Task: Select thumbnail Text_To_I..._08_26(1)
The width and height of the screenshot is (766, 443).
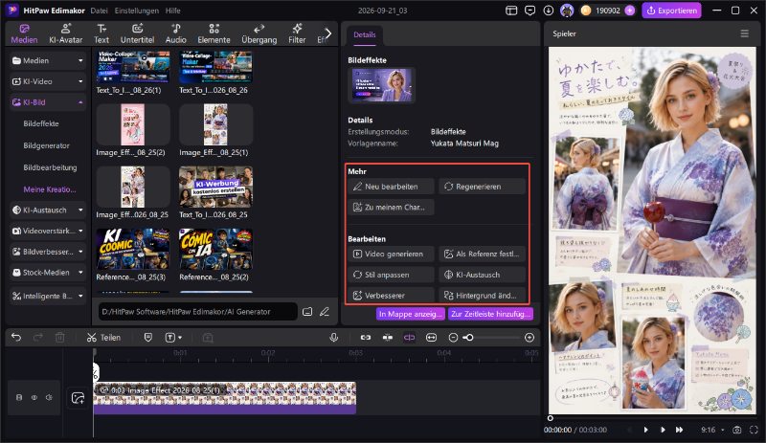Action: coord(133,67)
